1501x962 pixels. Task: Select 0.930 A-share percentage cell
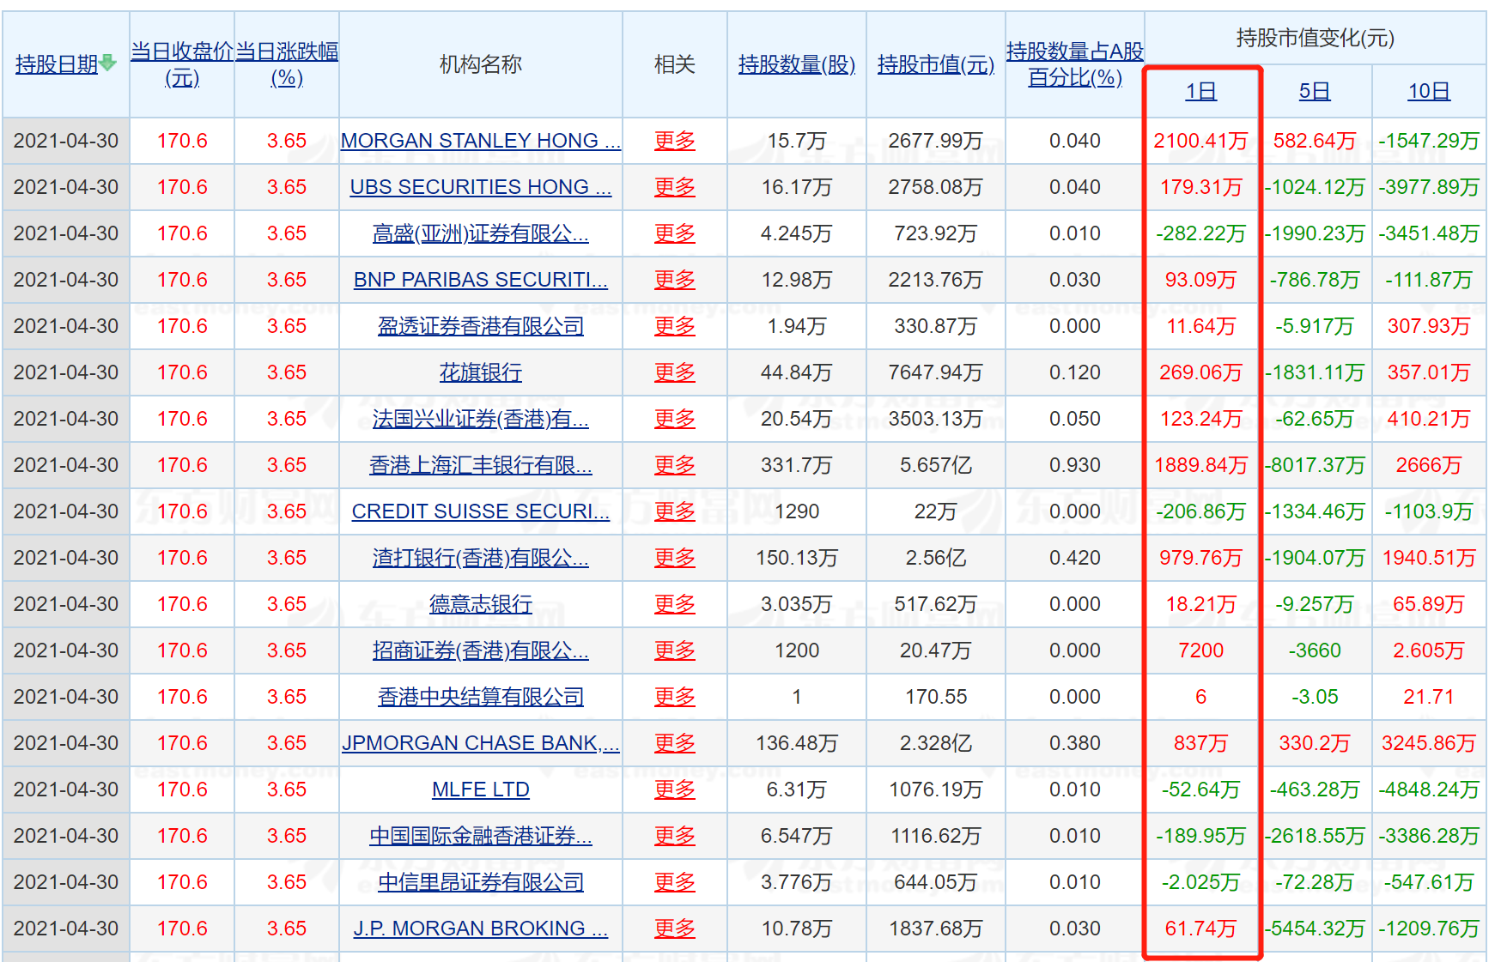[1075, 465]
